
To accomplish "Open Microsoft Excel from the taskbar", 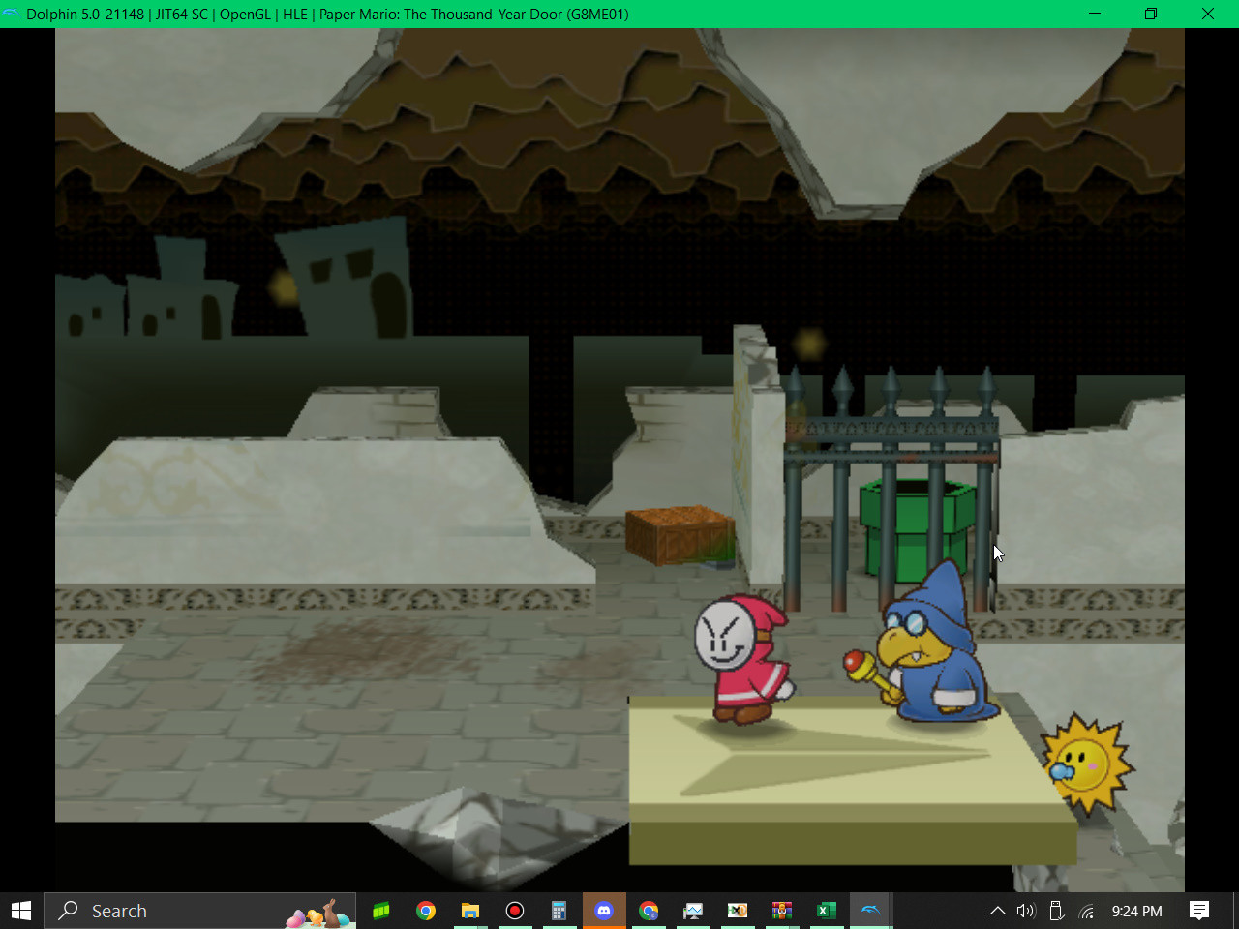I will click(x=826, y=911).
